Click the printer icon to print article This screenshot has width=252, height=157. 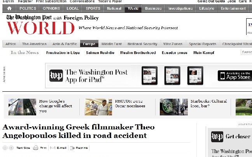tap(35, 148)
